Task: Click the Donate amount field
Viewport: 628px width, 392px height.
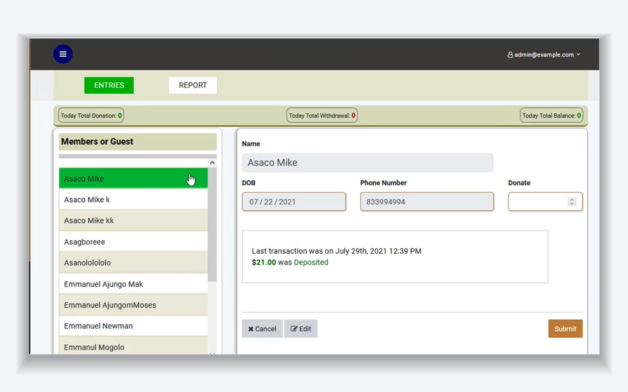Action: (545, 202)
